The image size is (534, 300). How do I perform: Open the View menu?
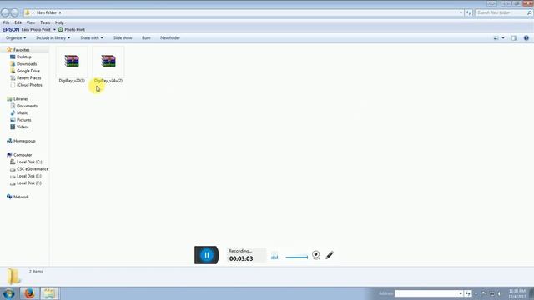[x=31, y=22]
